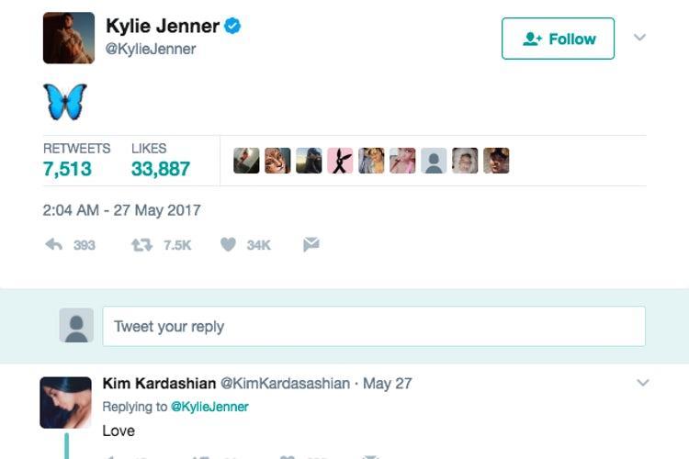Expand the tweet options chevron near Follow
This screenshot has height=459, width=689.
pyautogui.click(x=640, y=38)
